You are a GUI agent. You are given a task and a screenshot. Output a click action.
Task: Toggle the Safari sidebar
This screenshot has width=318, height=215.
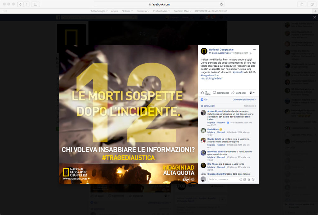(35, 4)
